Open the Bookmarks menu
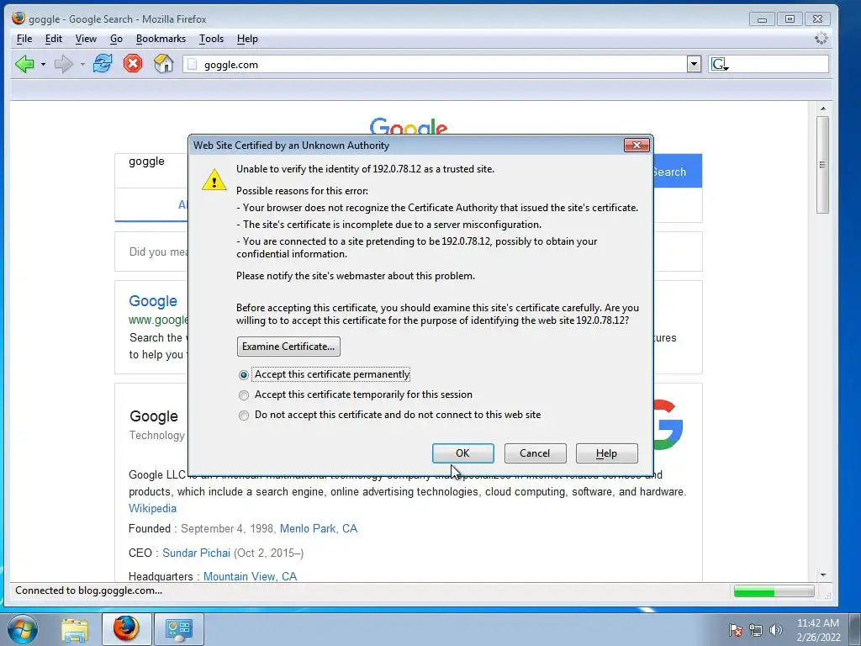The width and height of the screenshot is (861, 646). [x=161, y=39]
